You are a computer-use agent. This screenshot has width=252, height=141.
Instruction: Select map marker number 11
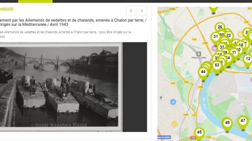pyautogui.click(x=234, y=52)
